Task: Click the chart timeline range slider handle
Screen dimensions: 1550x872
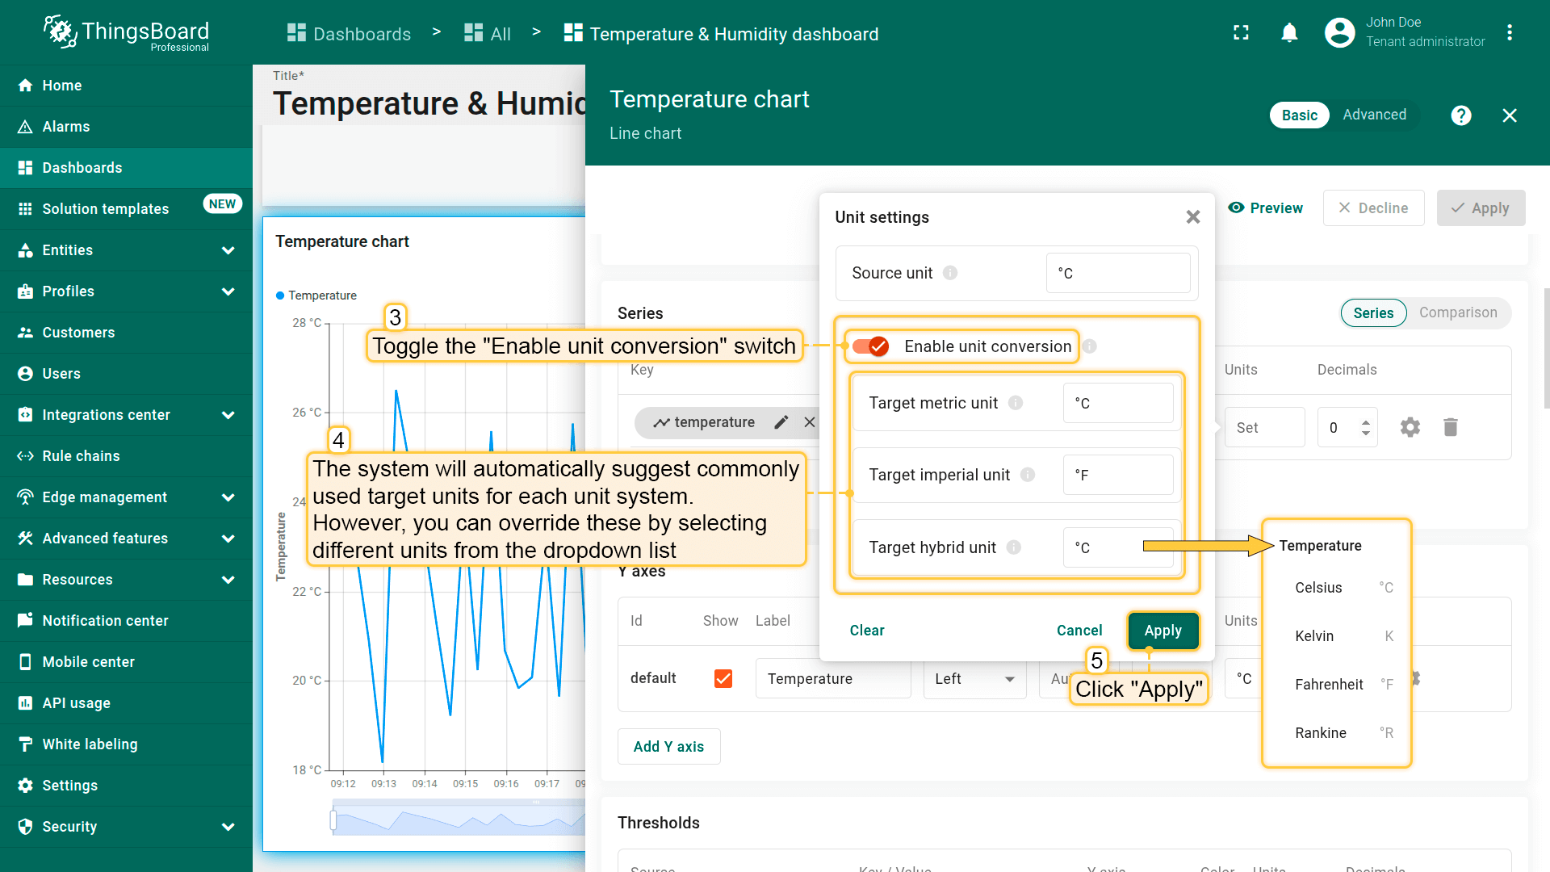Action: click(333, 821)
